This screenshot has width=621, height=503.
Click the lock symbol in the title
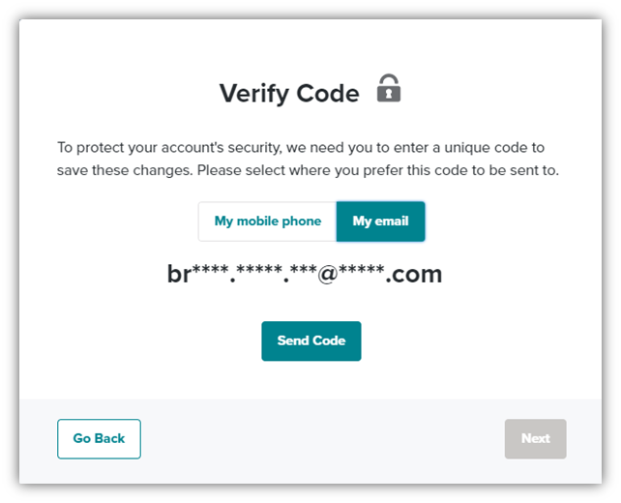[389, 88]
